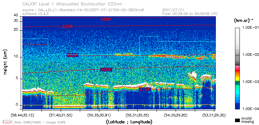The height and width of the screenshot is (125, 259).
Task: Click the x-axis label '(55.31;30.35)'
Action: click(x=137, y=115)
